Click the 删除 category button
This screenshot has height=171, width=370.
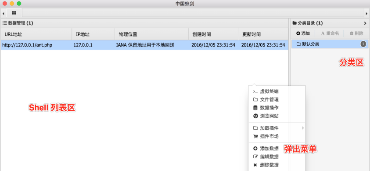click(x=356, y=33)
